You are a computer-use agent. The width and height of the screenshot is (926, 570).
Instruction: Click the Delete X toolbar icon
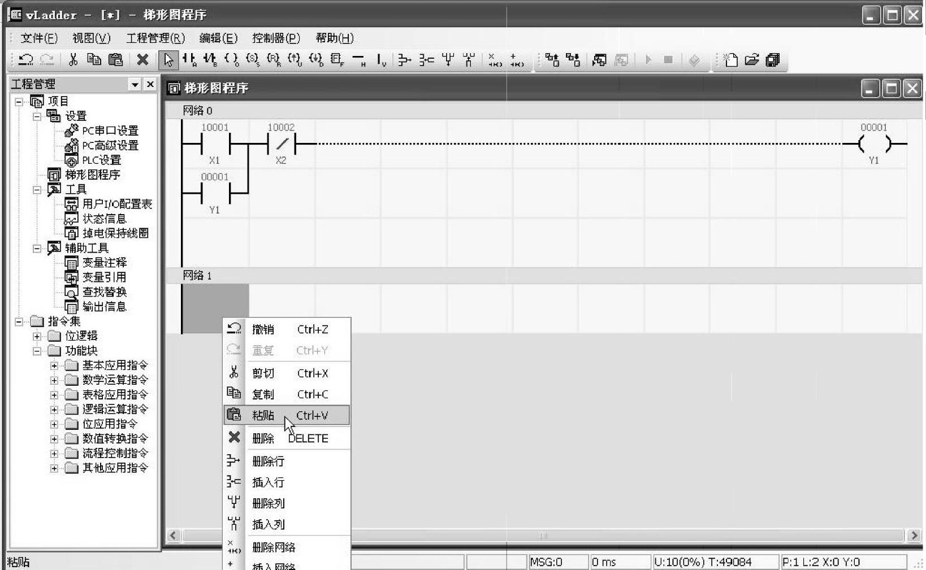[x=143, y=60]
